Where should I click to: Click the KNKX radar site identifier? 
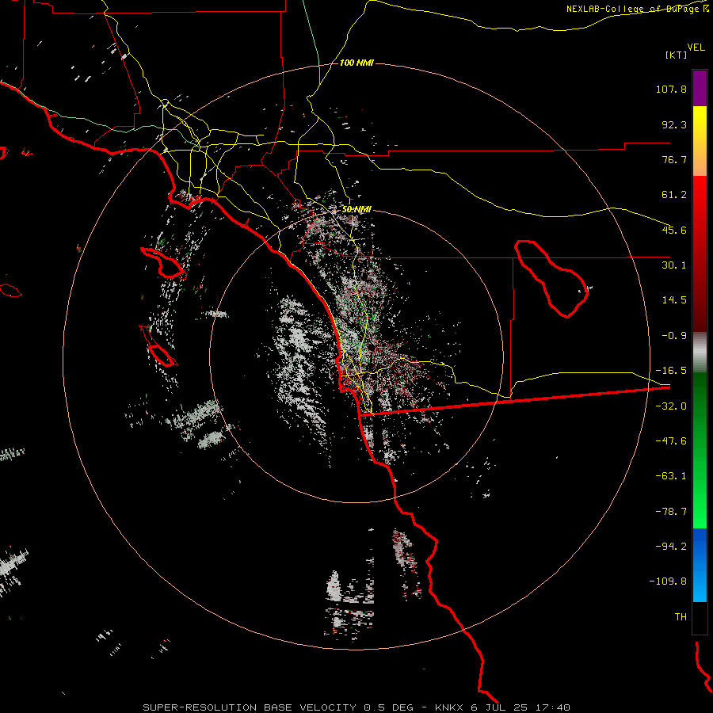coord(449,707)
